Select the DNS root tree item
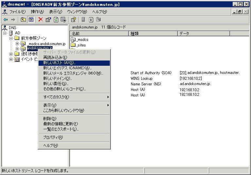 click(12, 28)
